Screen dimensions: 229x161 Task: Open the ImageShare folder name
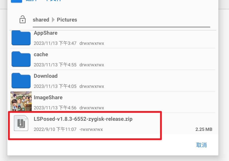(x=48, y=98)
